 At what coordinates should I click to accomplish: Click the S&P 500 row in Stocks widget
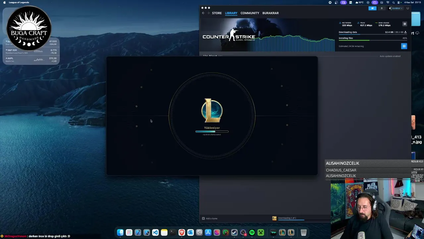31,51
